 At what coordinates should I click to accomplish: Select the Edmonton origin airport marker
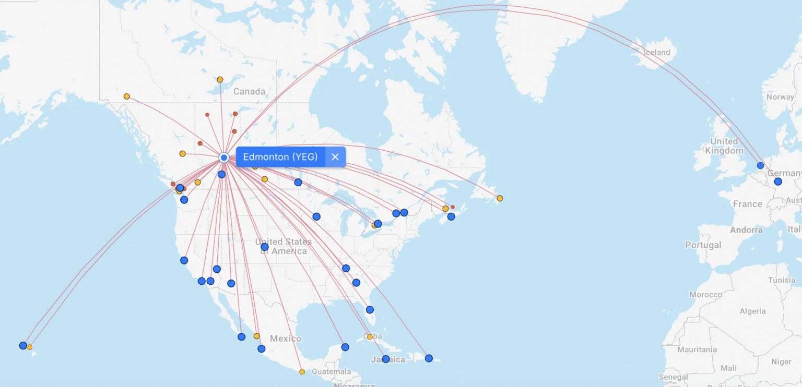pyautogui.click(x=224, y=158)
